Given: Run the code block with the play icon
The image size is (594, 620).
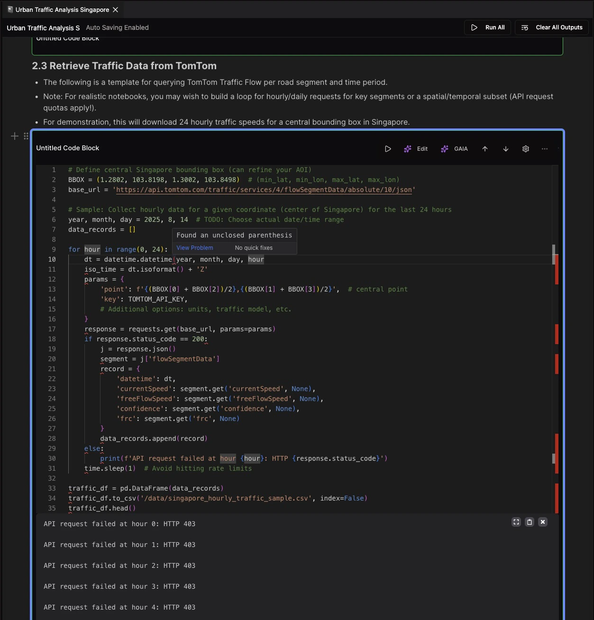Looking at the screenshot, I should click(387, 148).
